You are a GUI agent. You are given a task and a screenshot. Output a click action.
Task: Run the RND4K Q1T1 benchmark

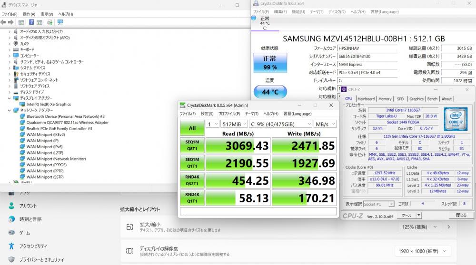point(192,198)
